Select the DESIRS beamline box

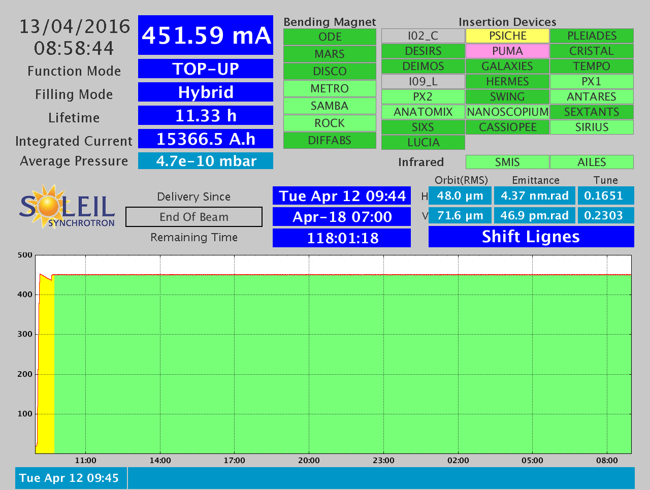[x=423, y=51]
